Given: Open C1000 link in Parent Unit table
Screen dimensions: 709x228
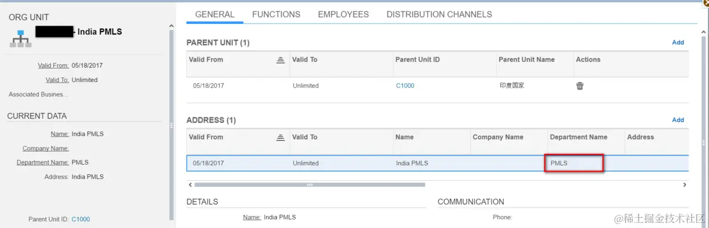Looking at the screenshot, I should click(405, 86).
